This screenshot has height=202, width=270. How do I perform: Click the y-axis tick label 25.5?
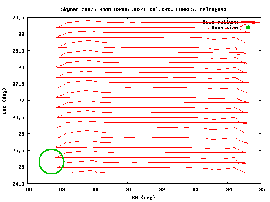point(18,151)
